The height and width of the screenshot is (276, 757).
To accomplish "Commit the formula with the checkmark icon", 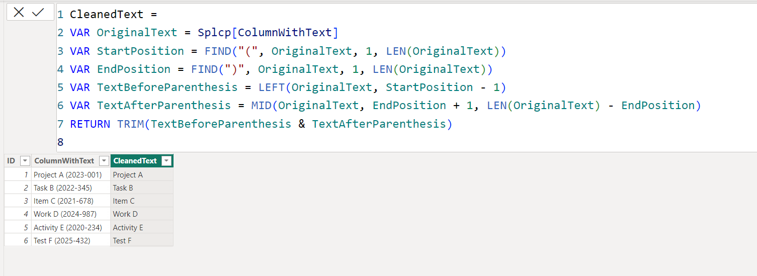I will [38, 12].
